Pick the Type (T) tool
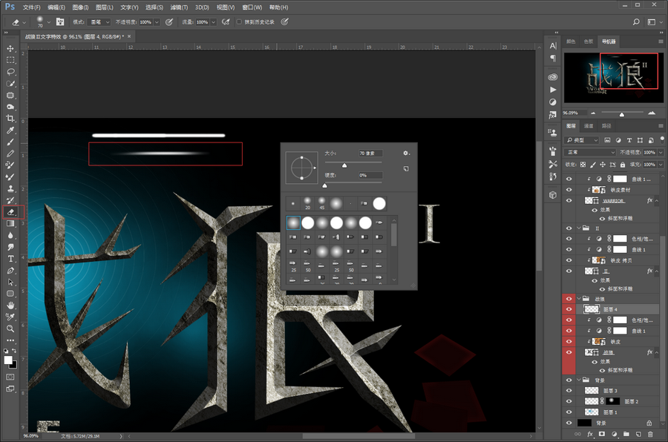668x442 pixels. click(x=10, y=259)
